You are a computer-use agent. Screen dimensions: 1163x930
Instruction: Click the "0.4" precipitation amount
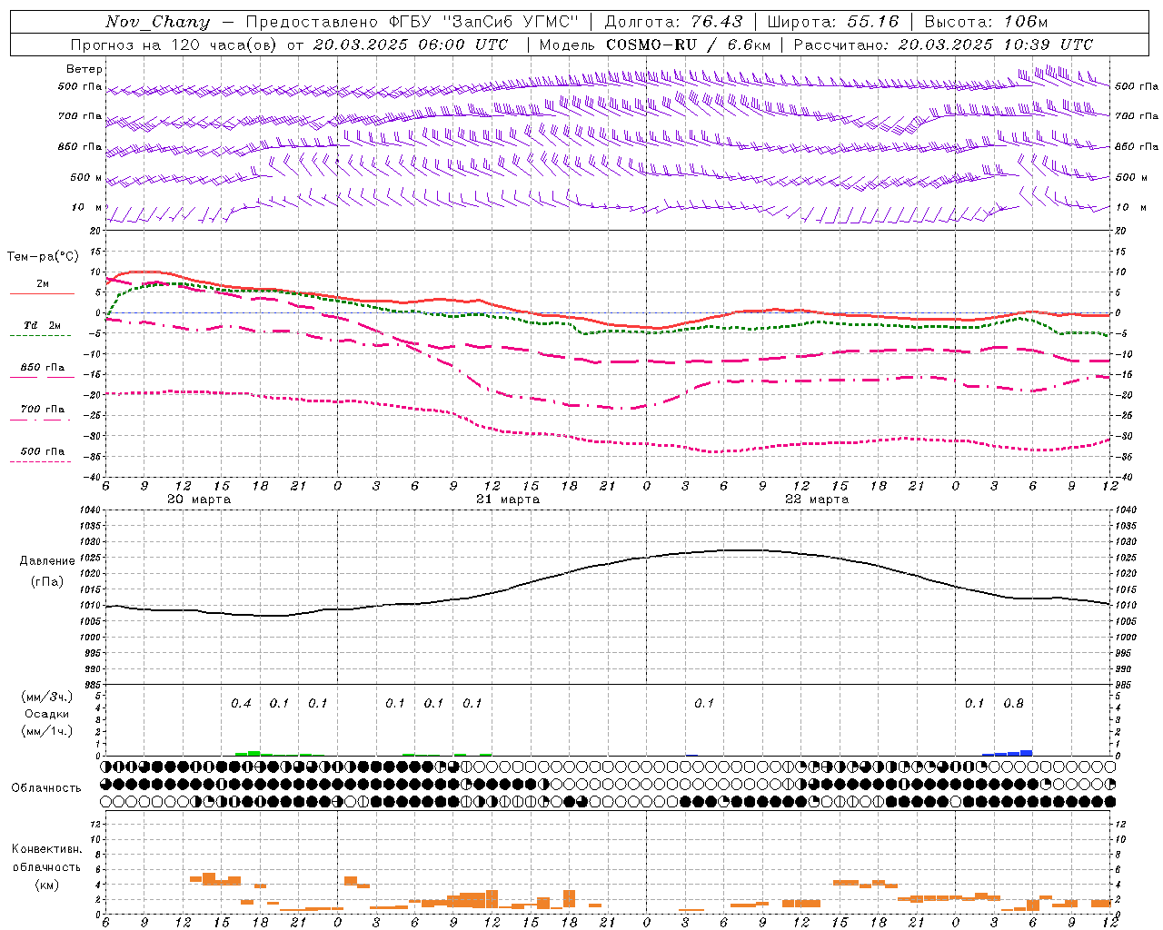(241, 704)
